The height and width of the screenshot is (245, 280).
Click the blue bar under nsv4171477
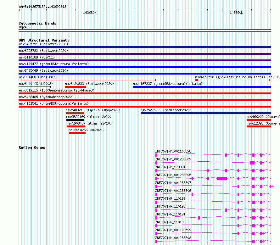pos(145,67)
